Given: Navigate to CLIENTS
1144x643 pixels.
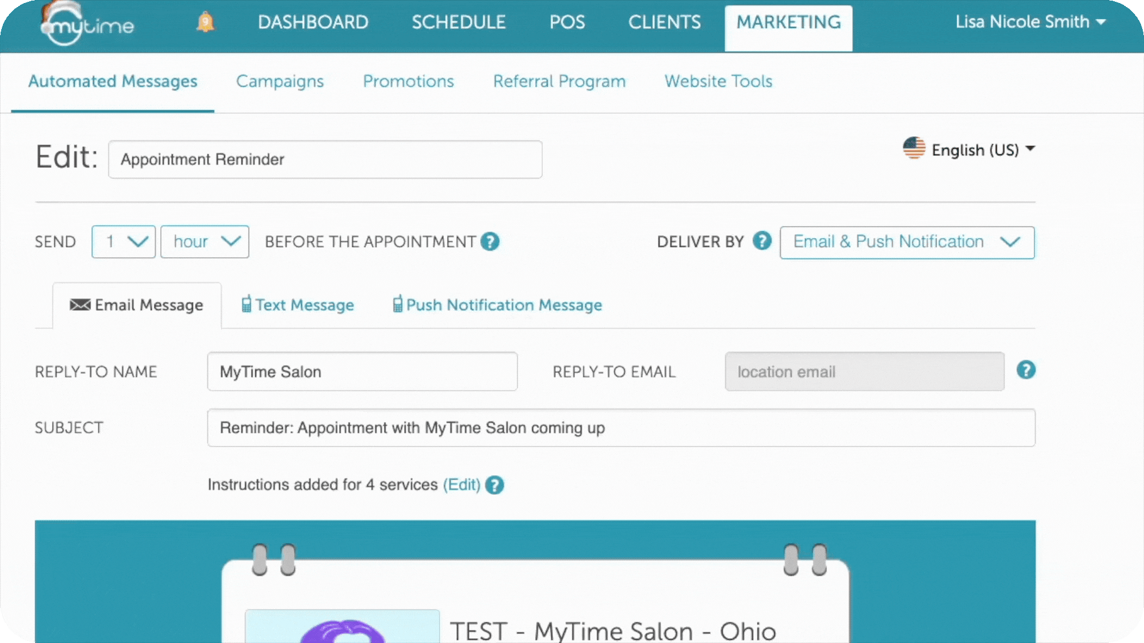Looking at the screenshot, I should [x=664, y=23].
